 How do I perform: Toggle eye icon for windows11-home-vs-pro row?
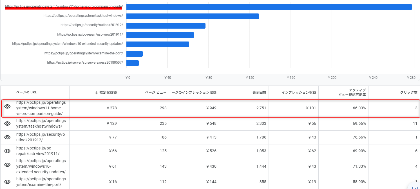(x=7, y=107)
